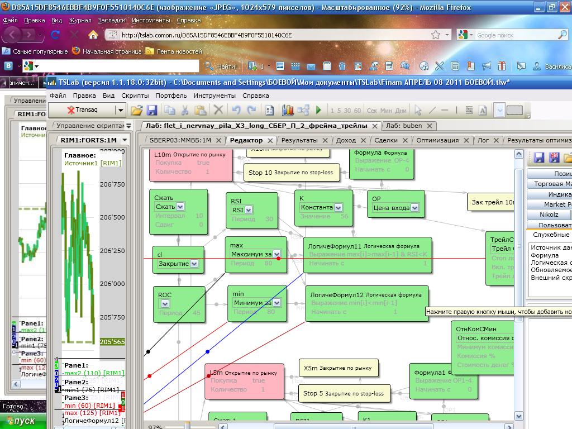
Task: Expand the RIM1:FORTS:1M chart dropdown
Action: [x=125, y=140]
